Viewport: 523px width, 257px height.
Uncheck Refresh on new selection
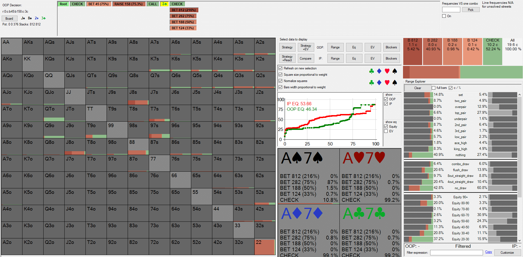coord(281,68)
